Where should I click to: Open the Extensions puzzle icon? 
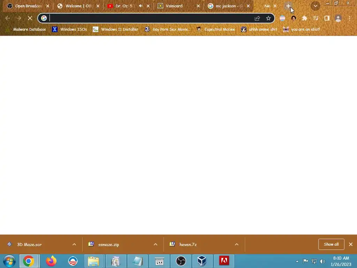pyautogui.click(x=304, y=18)
